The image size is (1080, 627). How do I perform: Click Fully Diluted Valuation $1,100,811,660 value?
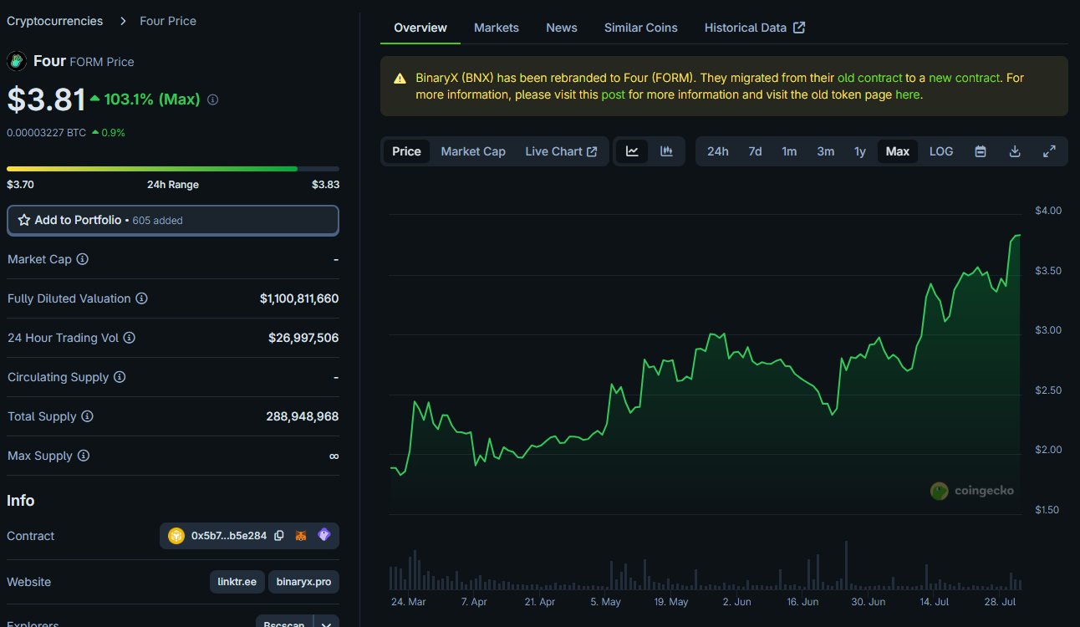299,298
